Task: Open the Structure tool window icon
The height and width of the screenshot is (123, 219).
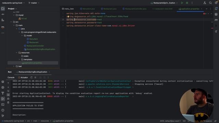Action: (x=3, y=20)
